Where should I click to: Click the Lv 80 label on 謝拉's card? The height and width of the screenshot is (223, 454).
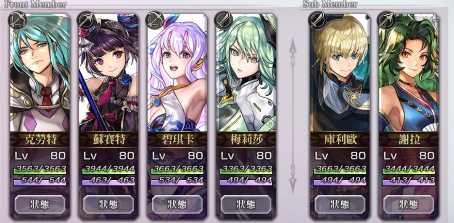tap(409, 156)
